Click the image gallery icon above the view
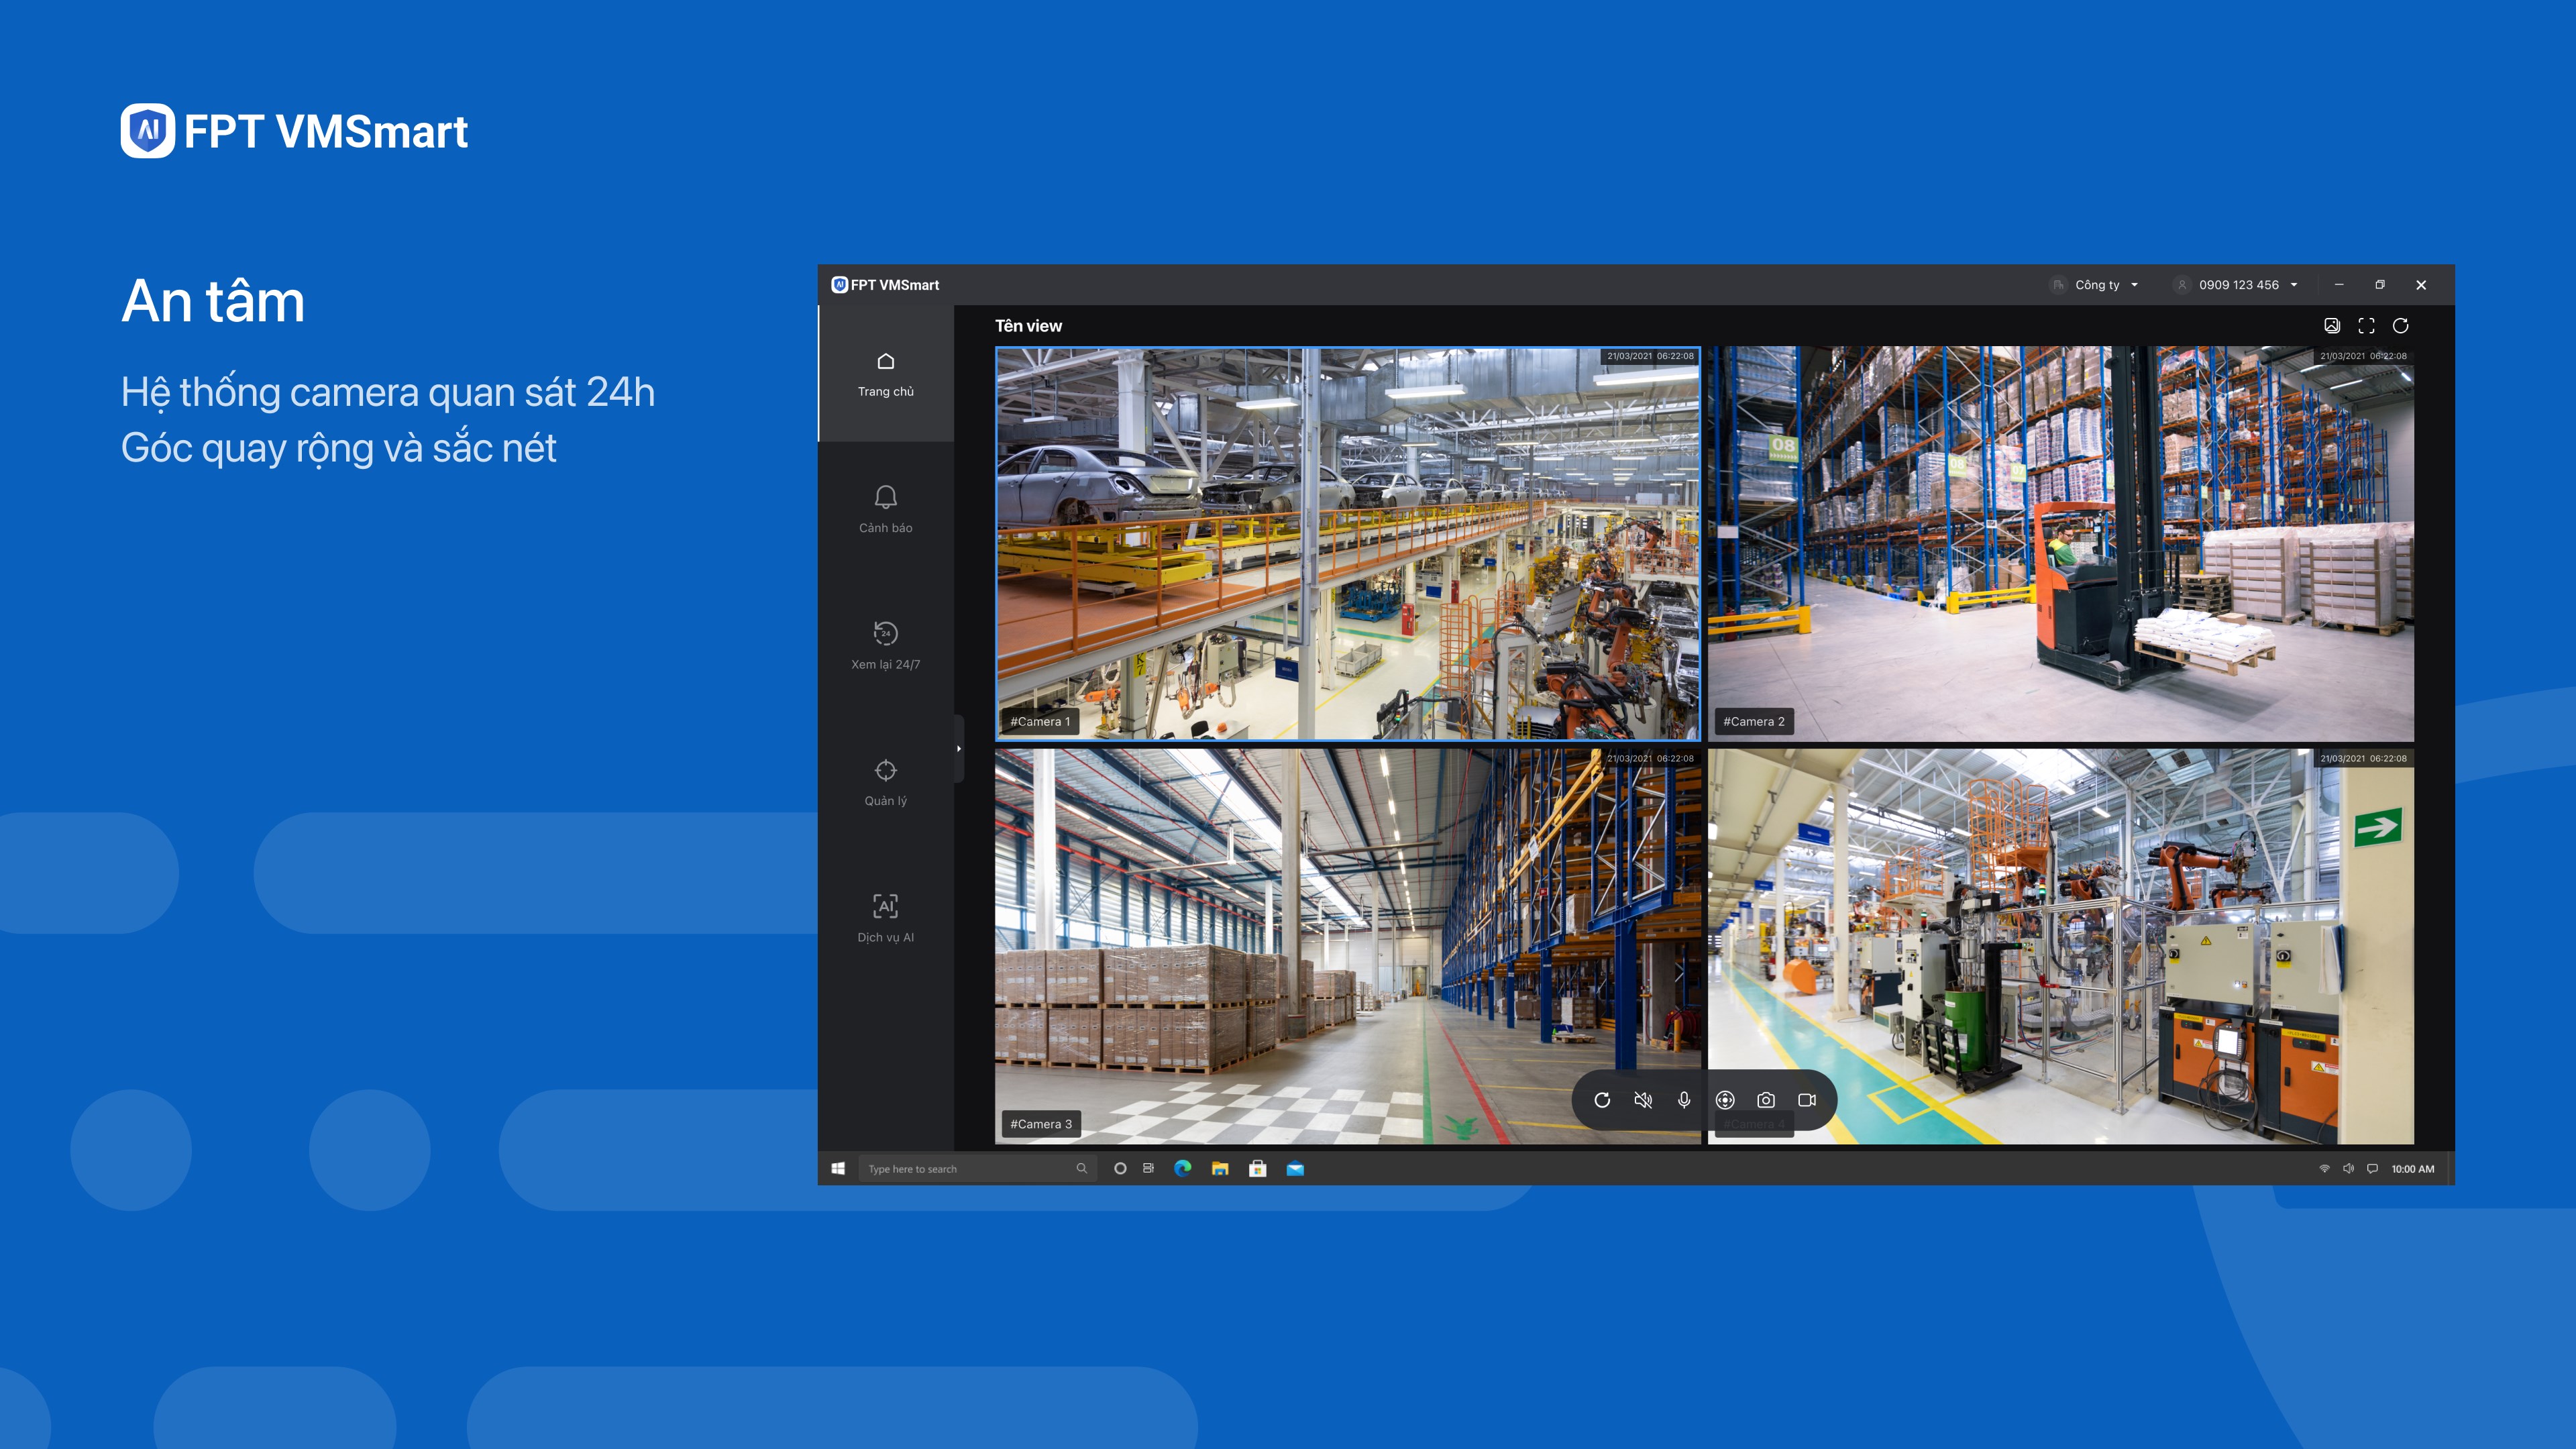Screen dimensions: 2576x1449 tap(2331, 326)
